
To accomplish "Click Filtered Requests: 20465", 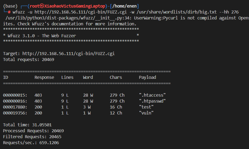I will 32,137.
